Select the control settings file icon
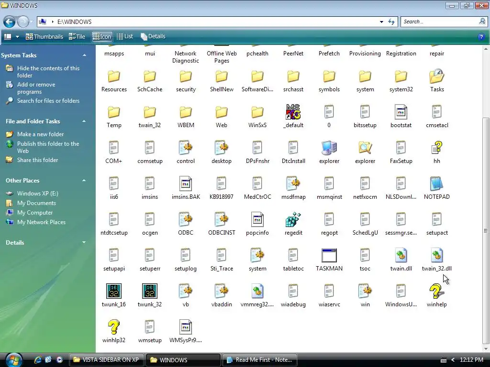The image size is (490, 367). pos(186,148)
